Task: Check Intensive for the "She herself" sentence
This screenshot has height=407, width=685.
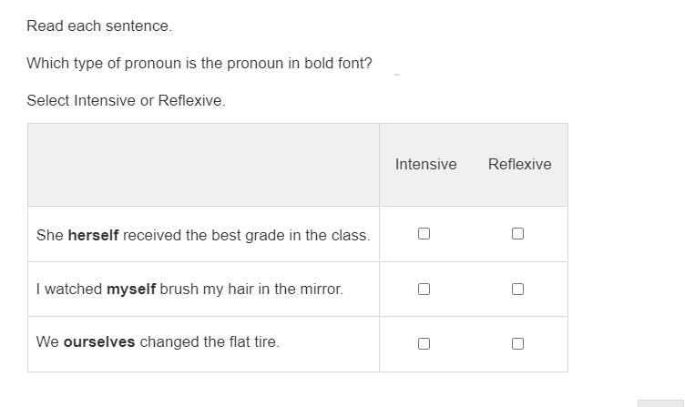Action: point(424,234)
